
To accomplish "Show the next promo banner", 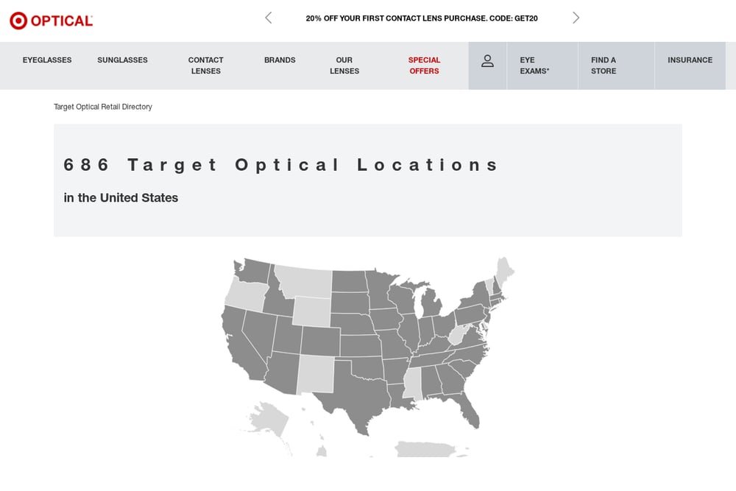I will (x=576, y=18).
